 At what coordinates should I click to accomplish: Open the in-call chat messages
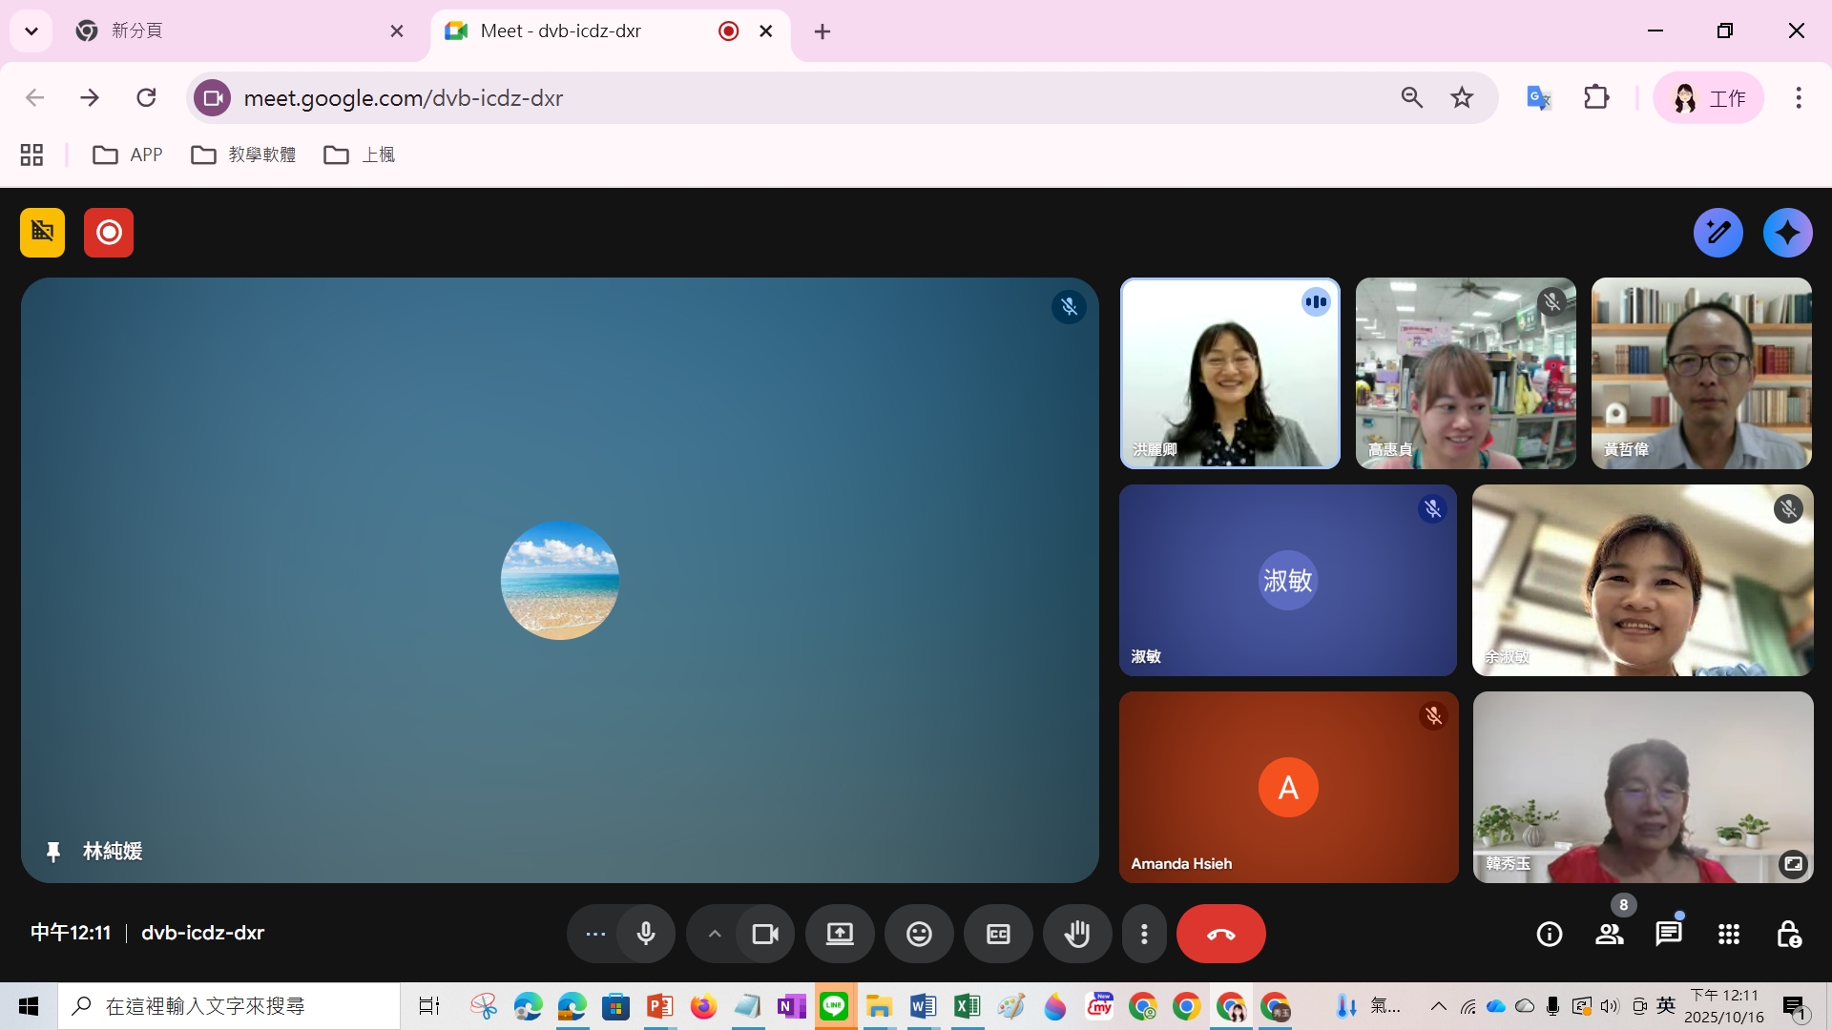pyautogui.click(x=1668, y=934)
